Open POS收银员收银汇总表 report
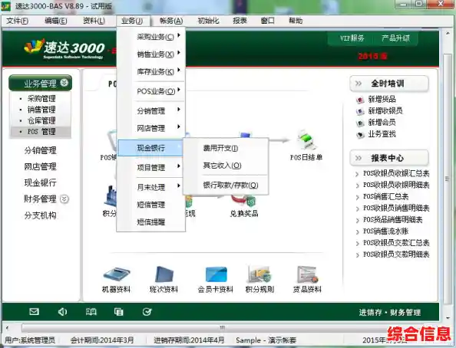This screenshot has width=456, height=348. pyautogui.click(x=396, y=173)
